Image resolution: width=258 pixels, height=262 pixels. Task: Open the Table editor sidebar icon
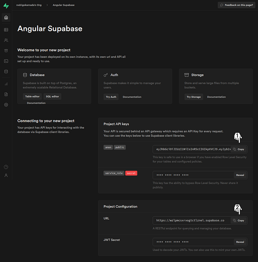pos(6,30)
